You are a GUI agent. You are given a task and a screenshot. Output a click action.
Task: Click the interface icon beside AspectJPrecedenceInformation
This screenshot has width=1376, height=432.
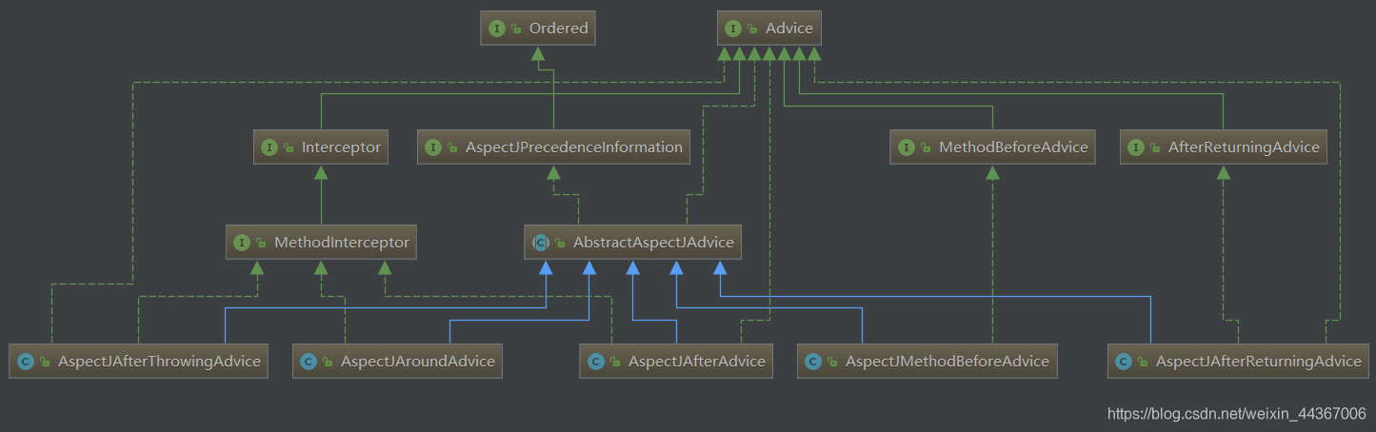point(433,147)
